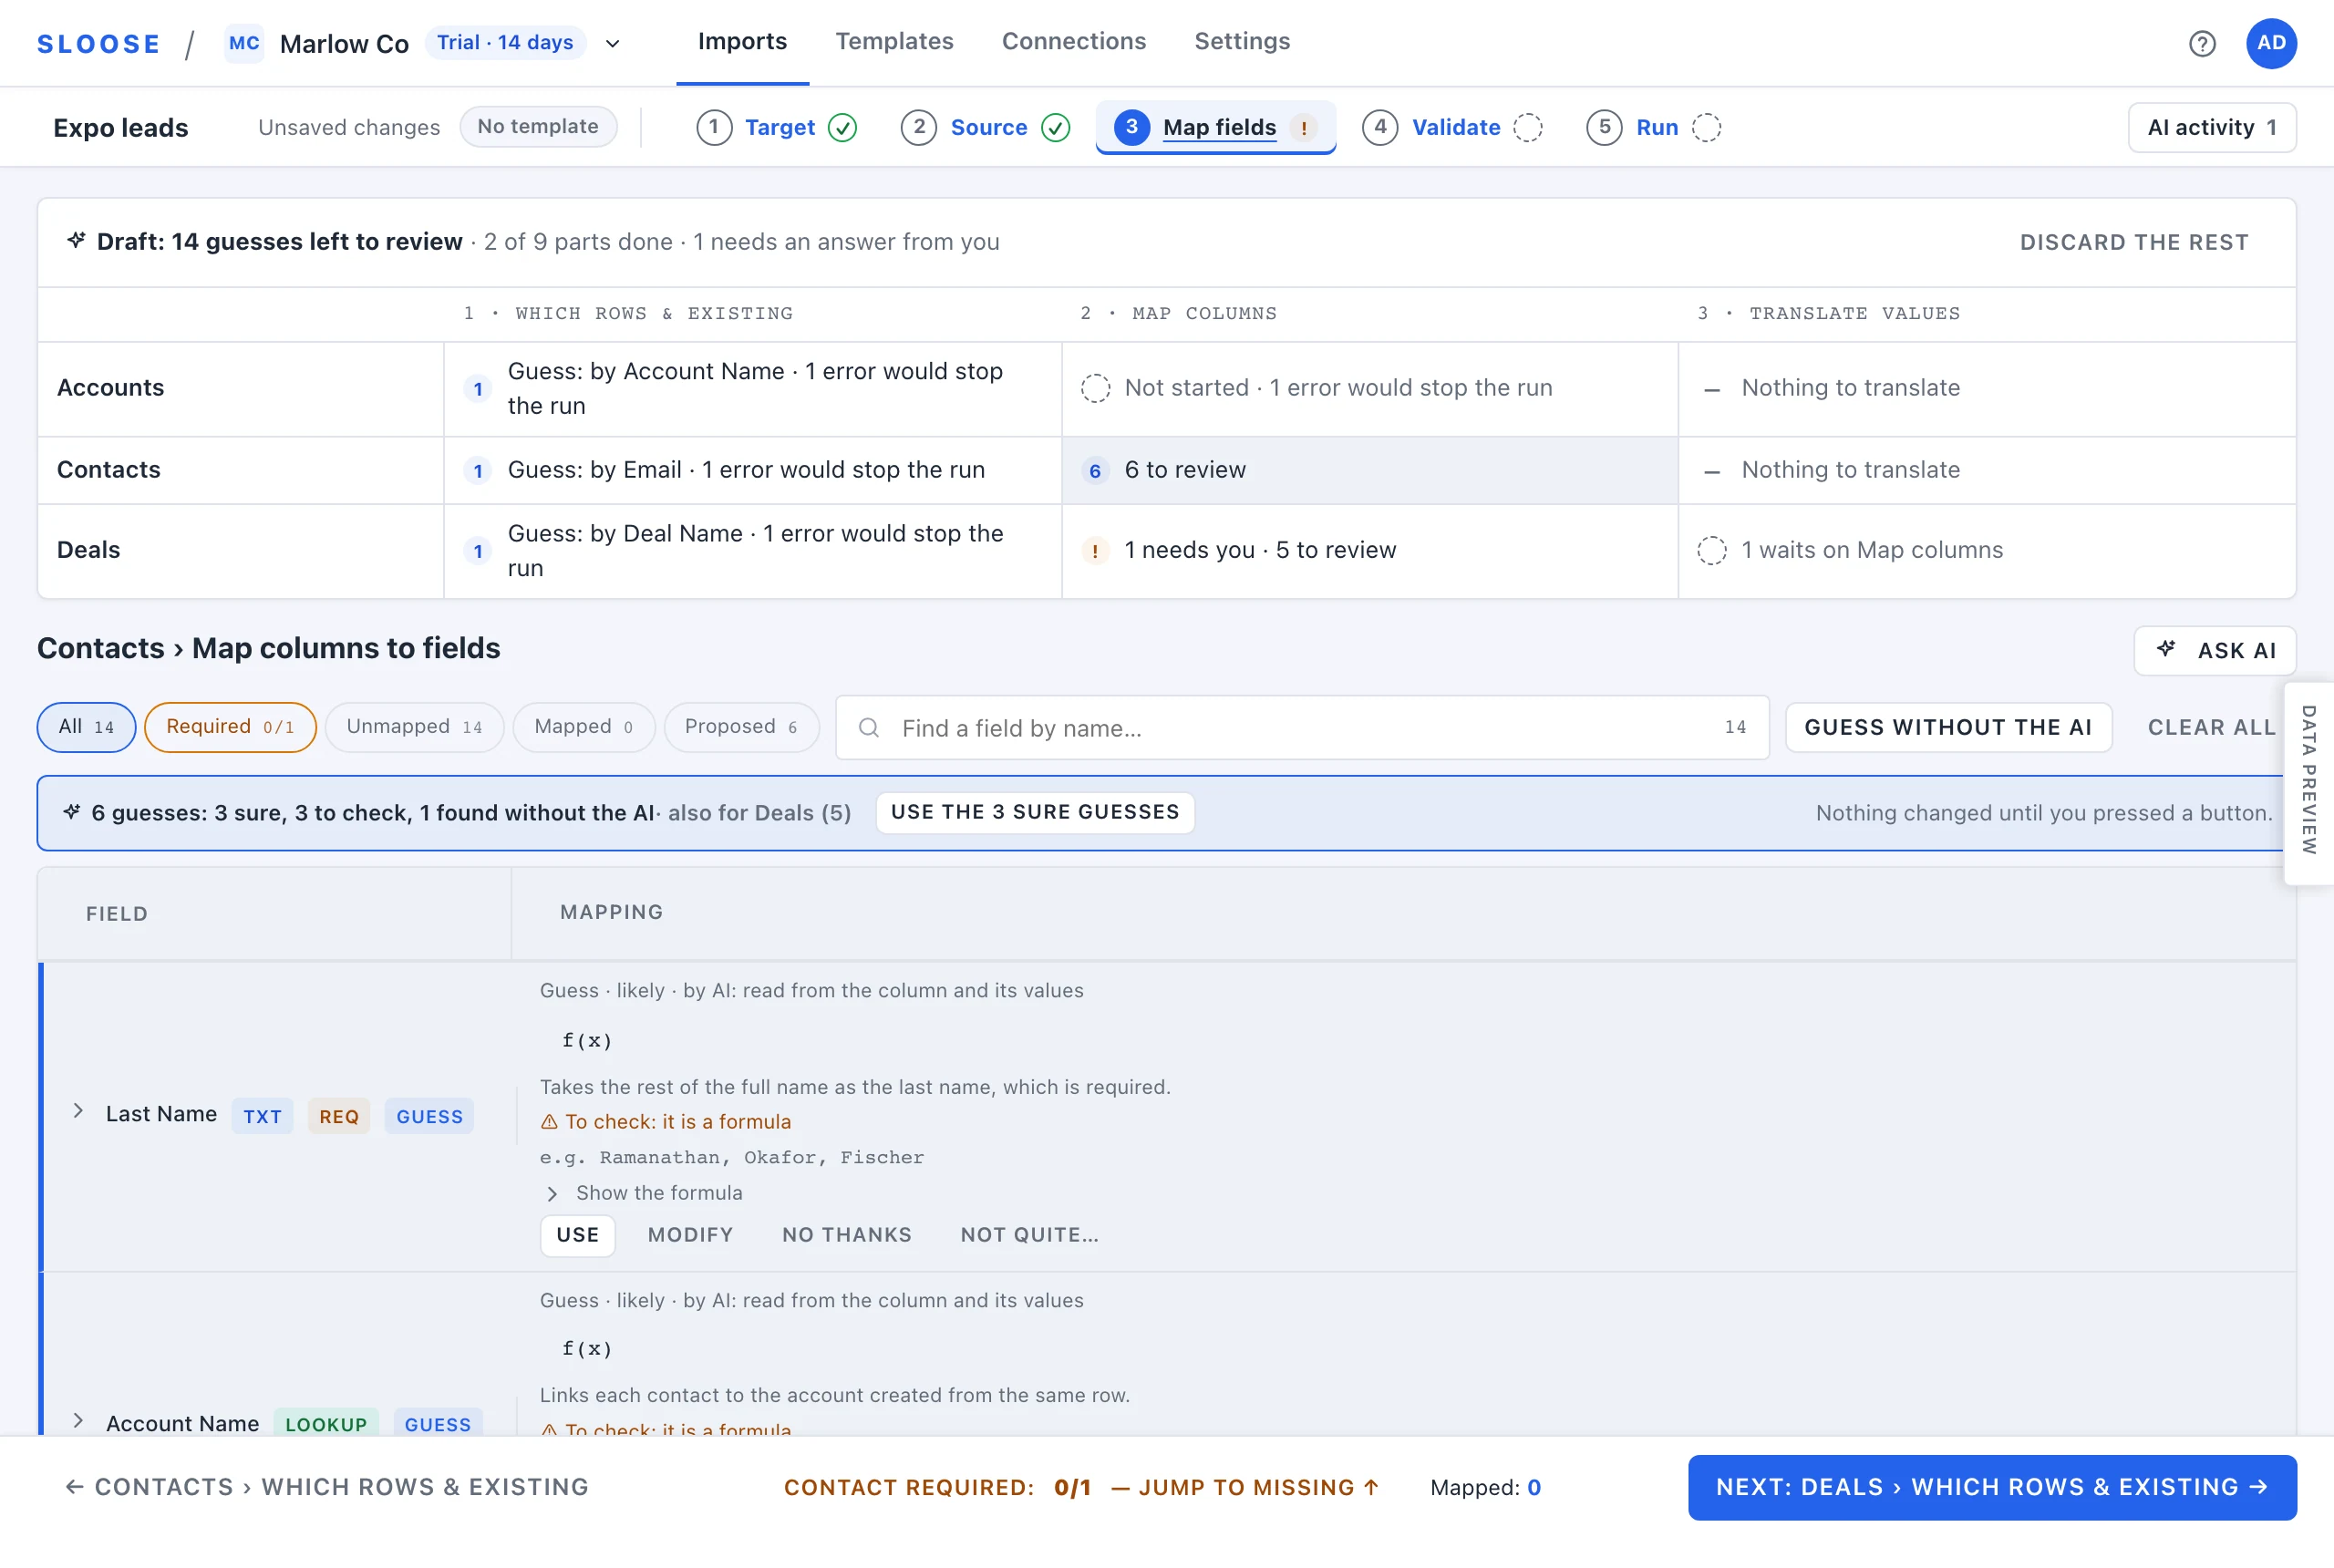Click the Accounts Not started dashed circle
The image size is (2334, 1568).
pos(1095,388)
